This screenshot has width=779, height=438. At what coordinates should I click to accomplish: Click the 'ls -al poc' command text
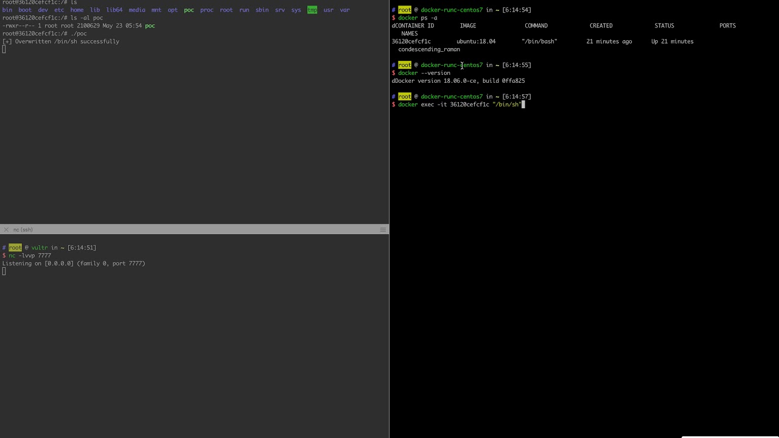point(87,18)
